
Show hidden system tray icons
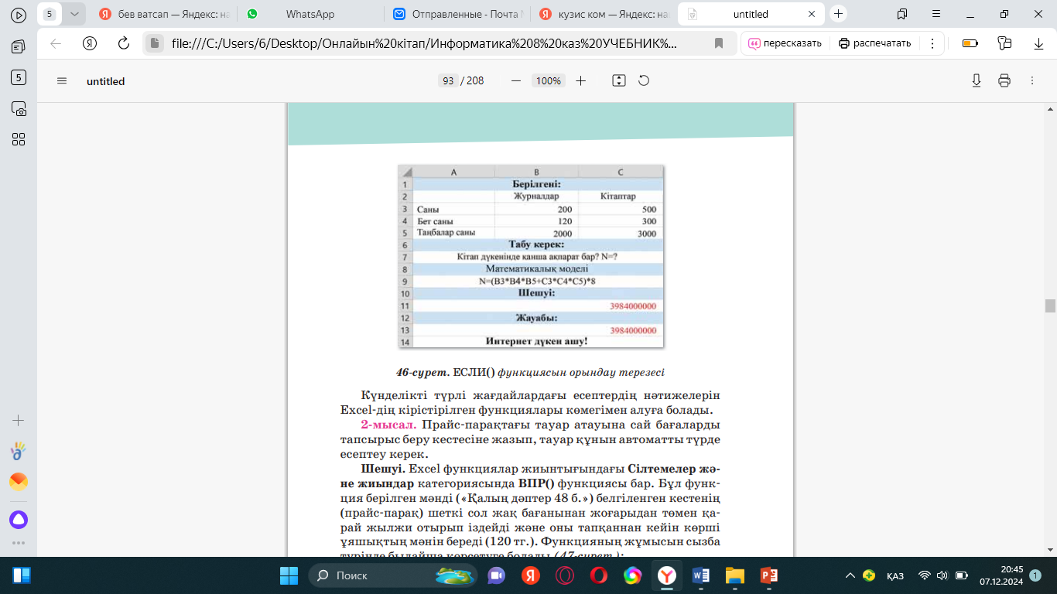coord(850,575)
